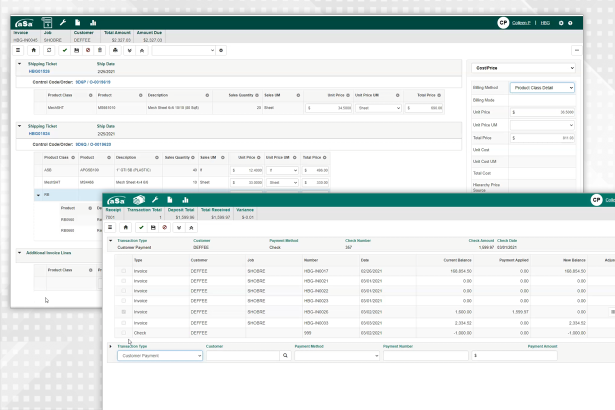Click the Payment Number input field
This screenshot has height=410, width=615.
[425, 356]
